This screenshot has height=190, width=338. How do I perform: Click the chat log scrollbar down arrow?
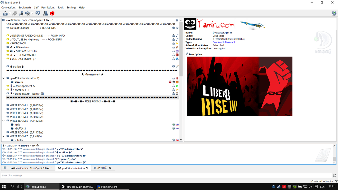(334, 163)
